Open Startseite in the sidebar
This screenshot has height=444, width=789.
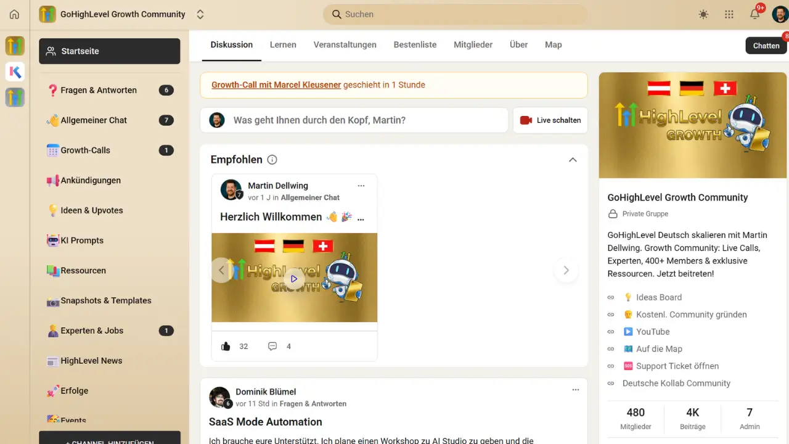(110, 51)
